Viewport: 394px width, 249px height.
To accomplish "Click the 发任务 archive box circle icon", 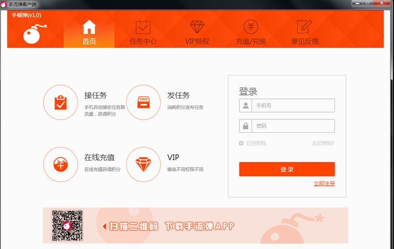I will click(143, 102).
